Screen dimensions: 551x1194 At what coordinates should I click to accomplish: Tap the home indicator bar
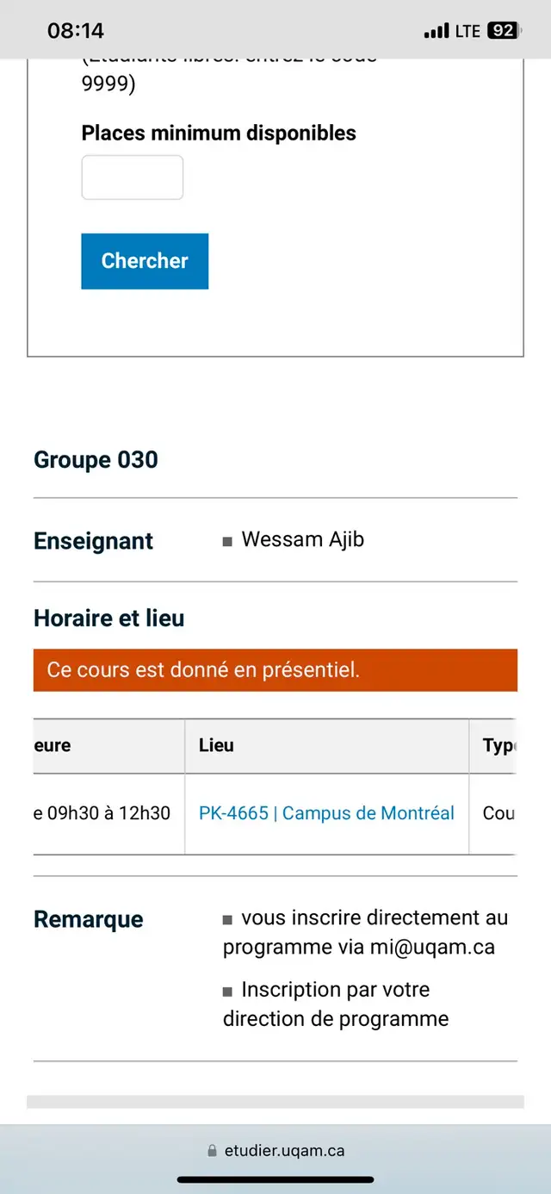tap(275, 1179)
